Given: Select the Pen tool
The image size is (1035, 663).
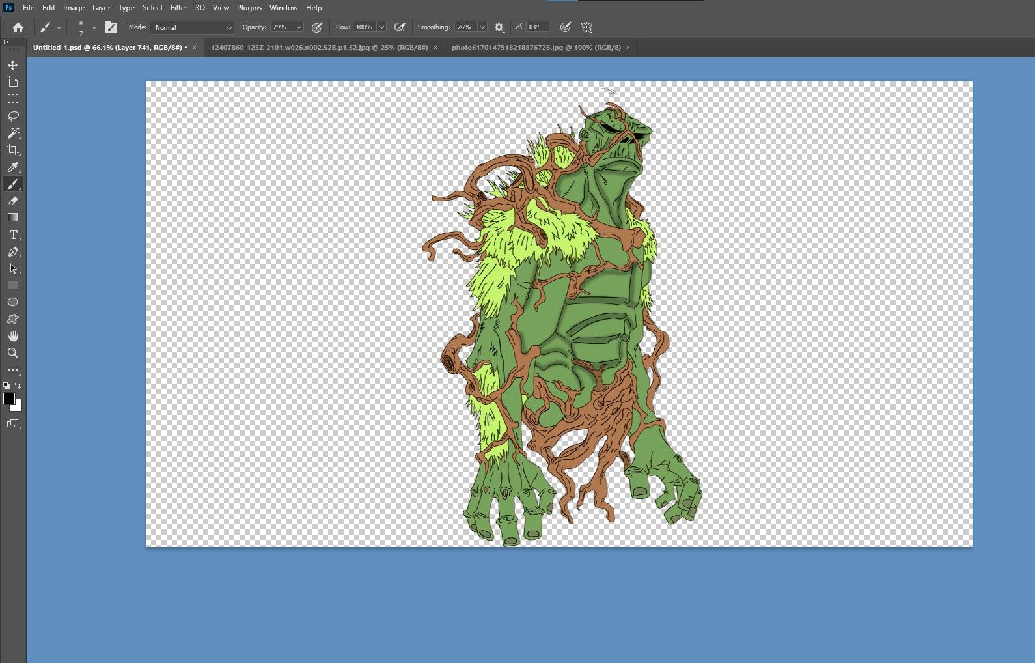Looking at the screenshot, I should (12, 251).
